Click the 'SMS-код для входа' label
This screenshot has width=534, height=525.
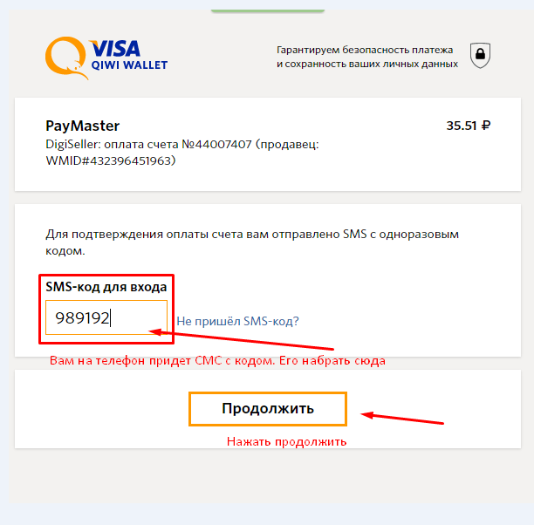[106, 287]
